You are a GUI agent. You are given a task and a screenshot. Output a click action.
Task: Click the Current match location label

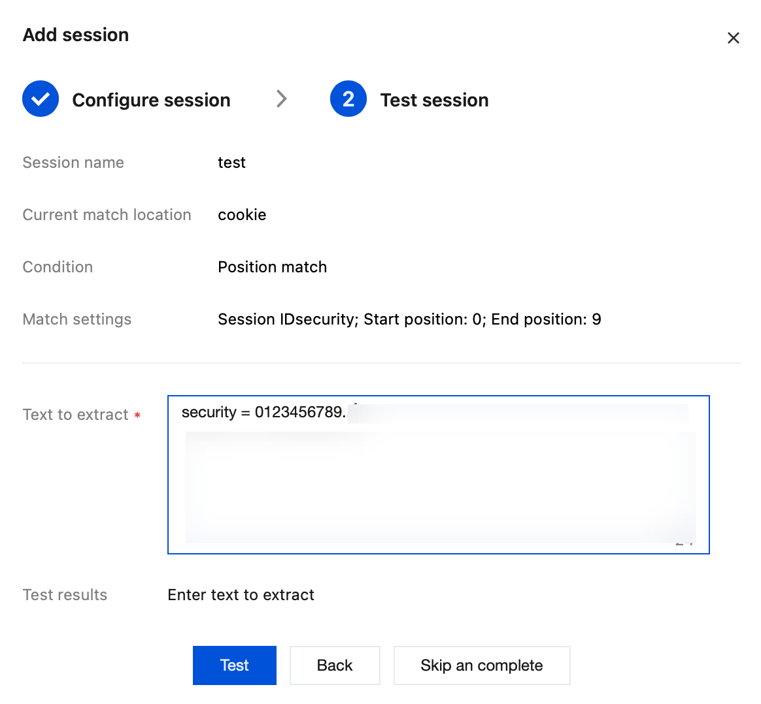point(107,215)
